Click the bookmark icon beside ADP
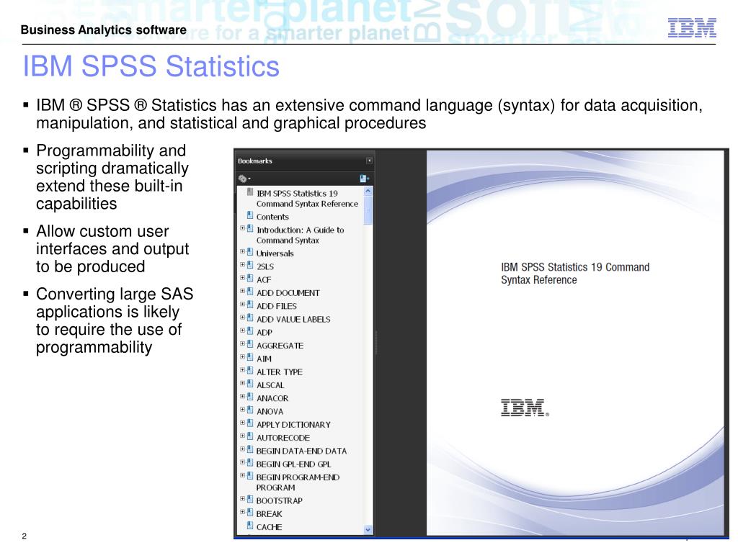The height and width of the screenshot is (553, 738). (x=250, y=331)
